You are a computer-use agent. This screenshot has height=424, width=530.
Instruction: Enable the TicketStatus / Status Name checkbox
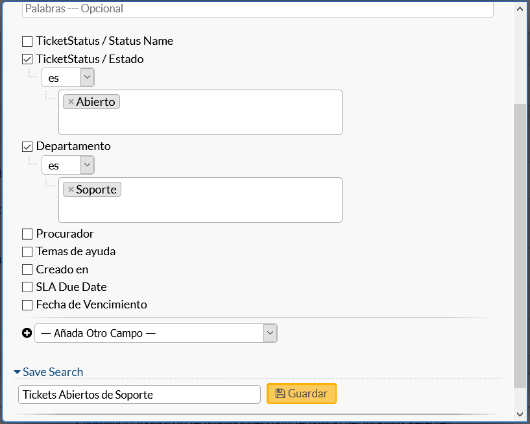pyautogui.click(x=27, y=42)
